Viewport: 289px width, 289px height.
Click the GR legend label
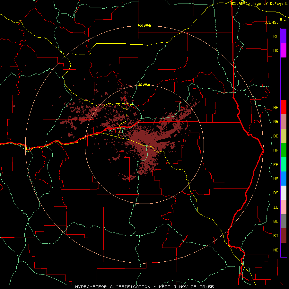click(276, 122)
